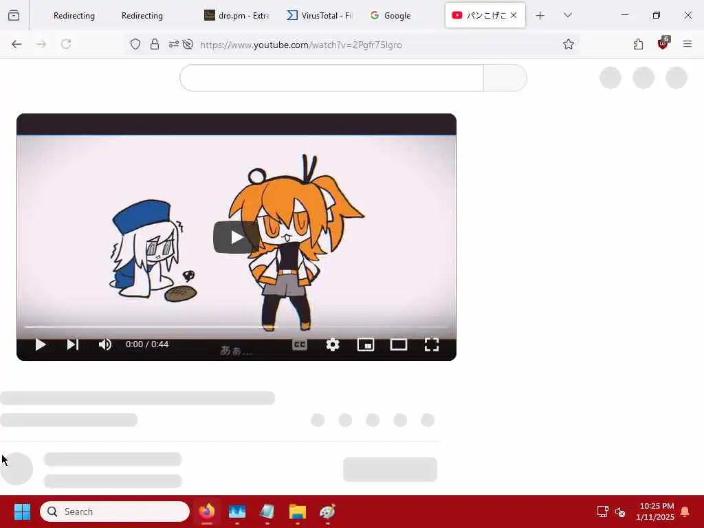Play the video with the center play button
Image resolution: width=704 pixels, height=528 pixels.
[x=236, y=236]
